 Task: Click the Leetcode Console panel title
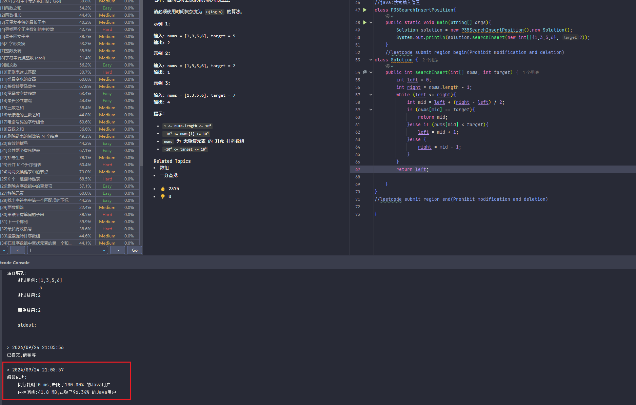click(15, 263)
